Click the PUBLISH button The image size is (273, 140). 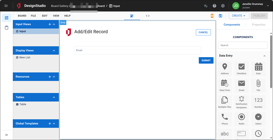point(259,15)
